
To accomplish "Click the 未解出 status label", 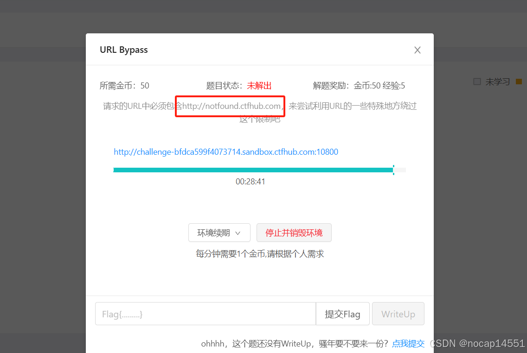I will coord(259,85).
